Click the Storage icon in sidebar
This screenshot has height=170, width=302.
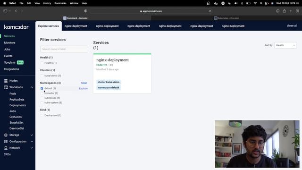[x=6, y=135]
